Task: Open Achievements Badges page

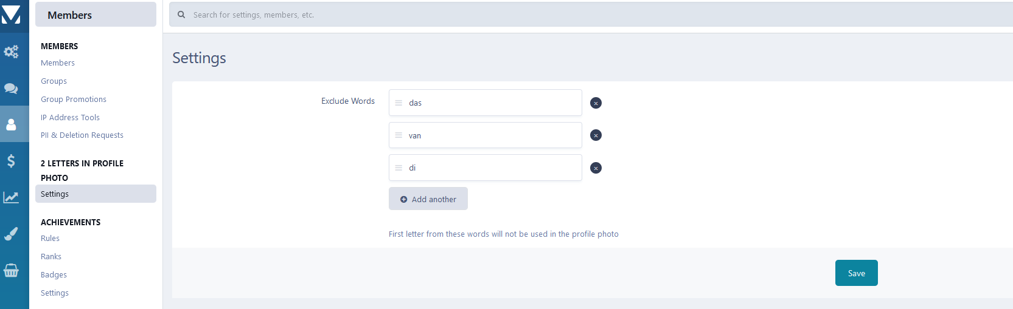Action: click(54, 275)
